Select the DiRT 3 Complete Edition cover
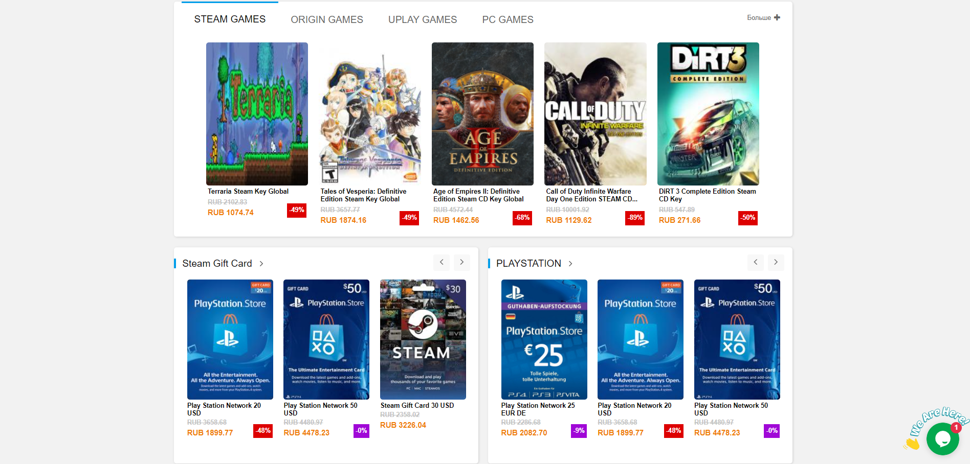This screenshot has height=464, width=970. click(x=708, y=114)
